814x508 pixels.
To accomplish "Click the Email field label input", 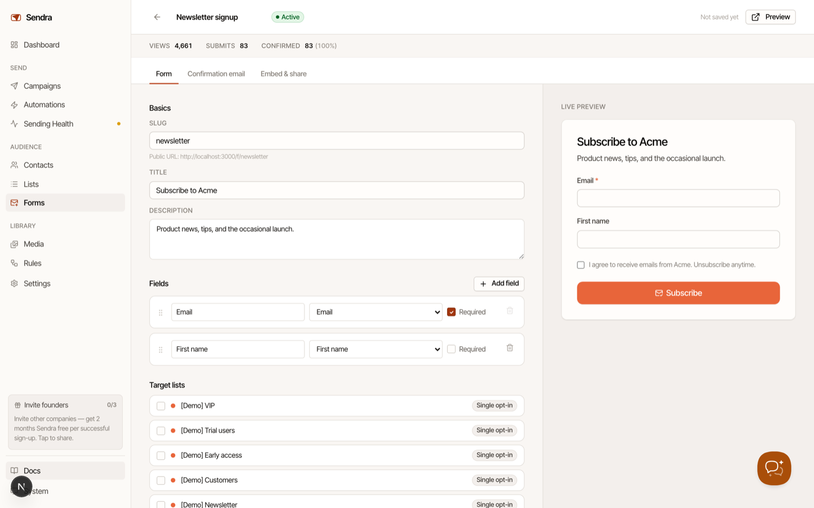I will coord(238,312).
